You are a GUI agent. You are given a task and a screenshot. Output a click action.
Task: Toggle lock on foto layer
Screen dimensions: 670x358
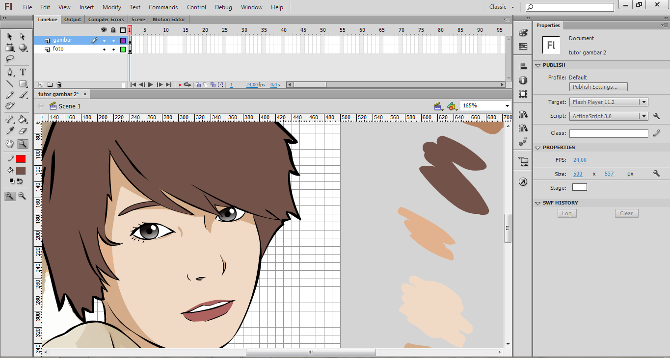click(x=113, y=50)
